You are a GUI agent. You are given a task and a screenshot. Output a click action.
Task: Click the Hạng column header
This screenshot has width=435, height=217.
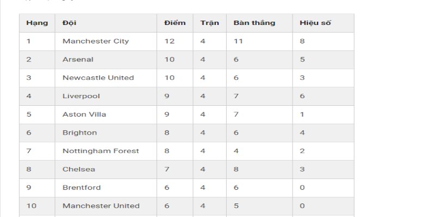click(x=37, y=23)
